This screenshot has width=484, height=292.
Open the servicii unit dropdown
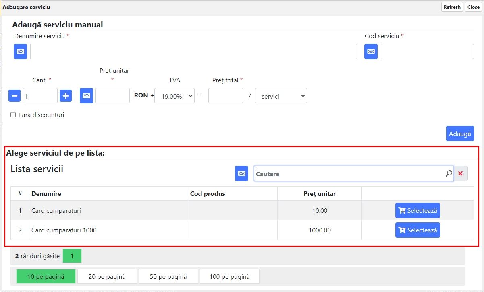(x=280, y=96)
